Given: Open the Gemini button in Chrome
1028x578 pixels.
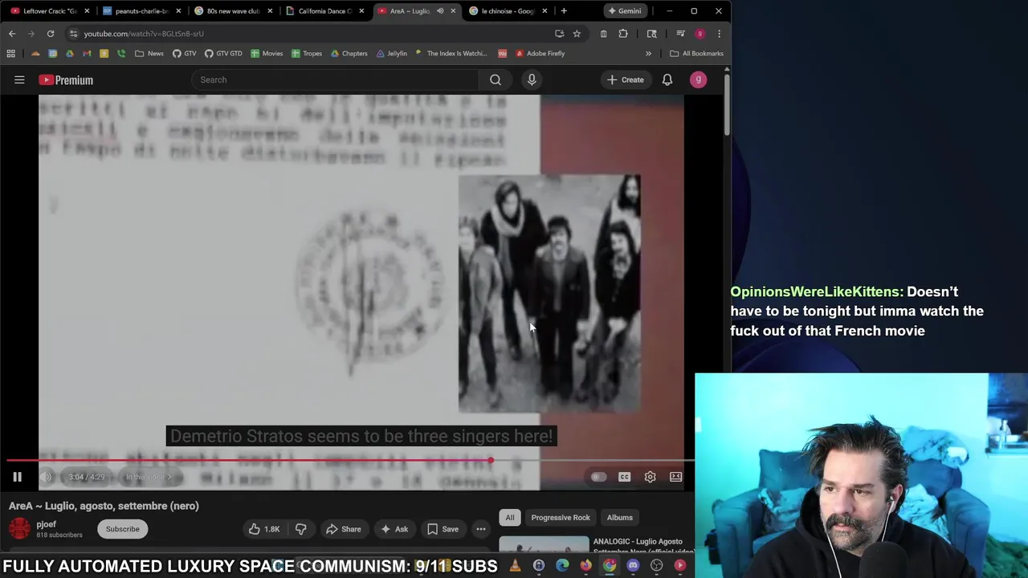Looking at the screenshot, I should (624, 11).
